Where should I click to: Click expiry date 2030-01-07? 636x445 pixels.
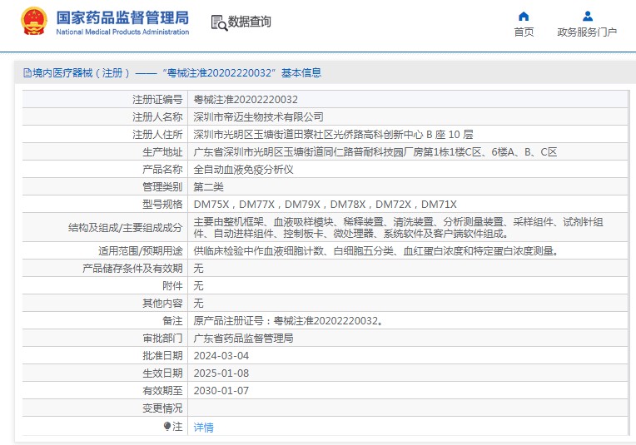click(221, 391)
